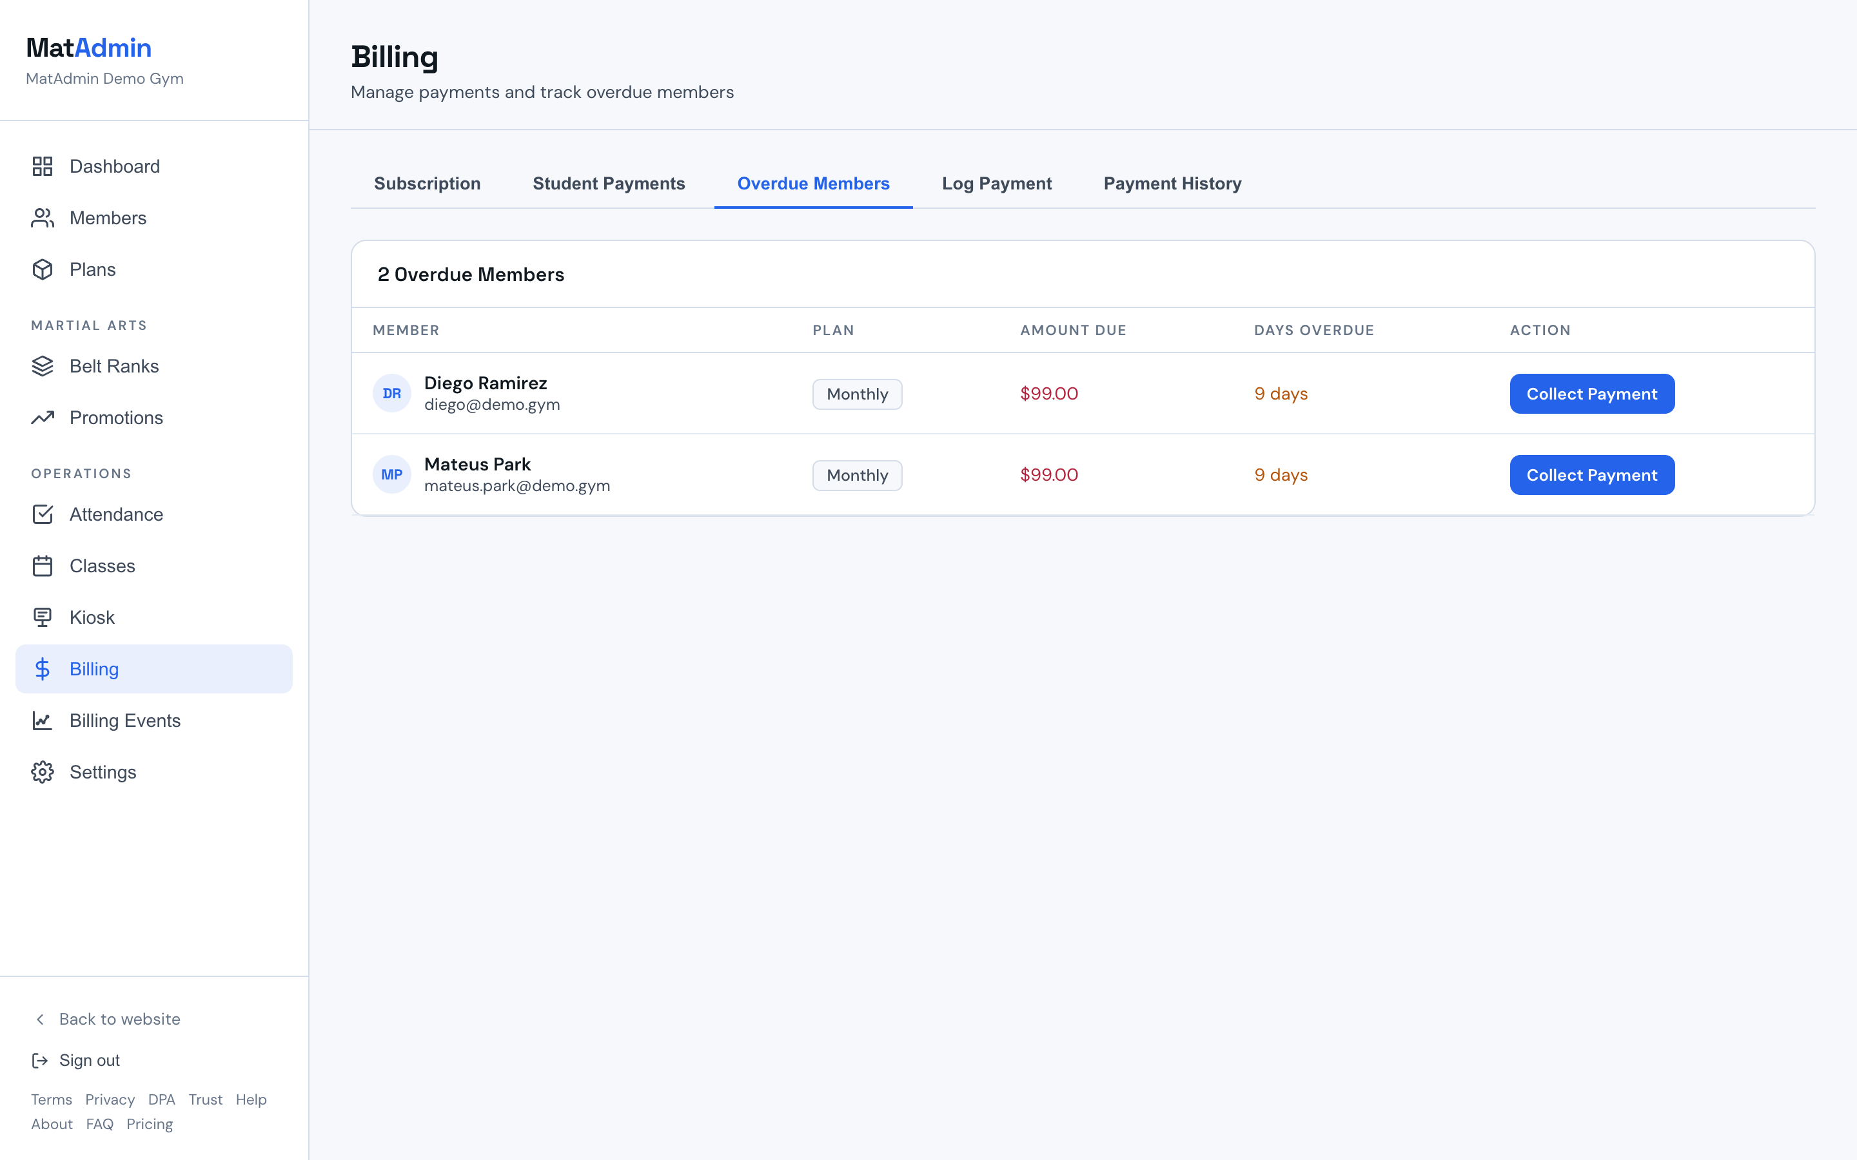Screen dimensions: 1857x1160
Task: Click Diego Ramirez's $99.00 amount due
Action: 1049,394
